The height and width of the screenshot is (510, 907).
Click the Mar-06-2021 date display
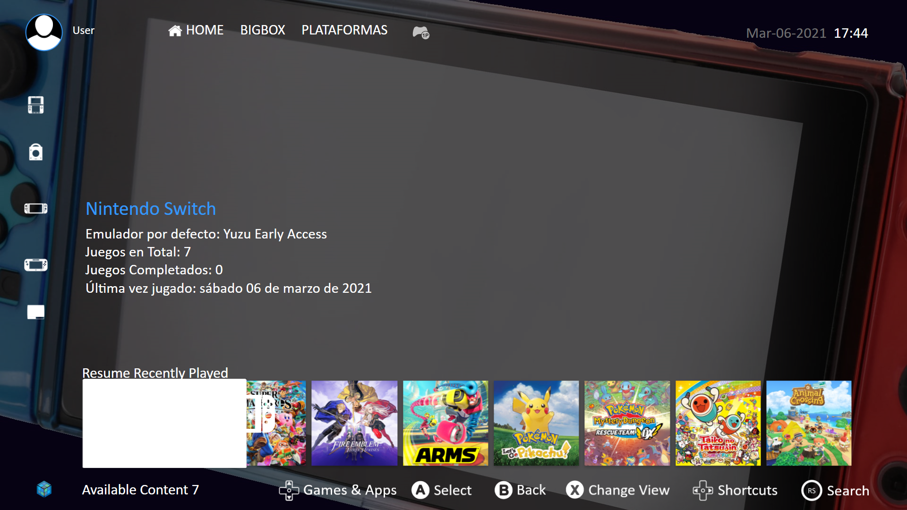point(786,33)
